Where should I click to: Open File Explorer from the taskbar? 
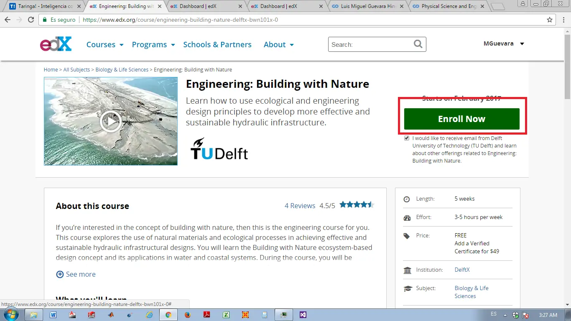tap(34, 315)
